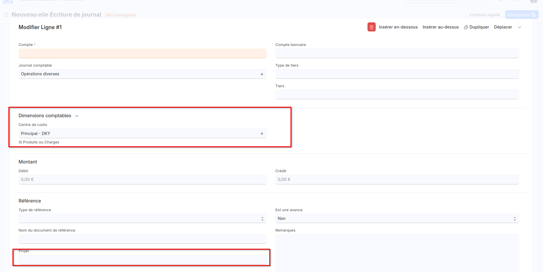
Task: Open Type de référence dropdown
Action: 142,218
